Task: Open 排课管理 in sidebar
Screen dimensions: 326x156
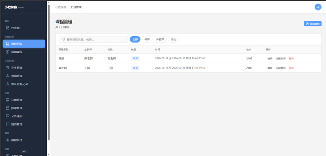Action: pos(24,108)
